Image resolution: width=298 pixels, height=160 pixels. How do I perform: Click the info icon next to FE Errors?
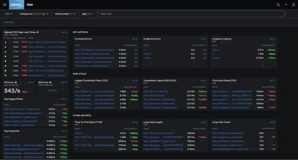[15, 82]
